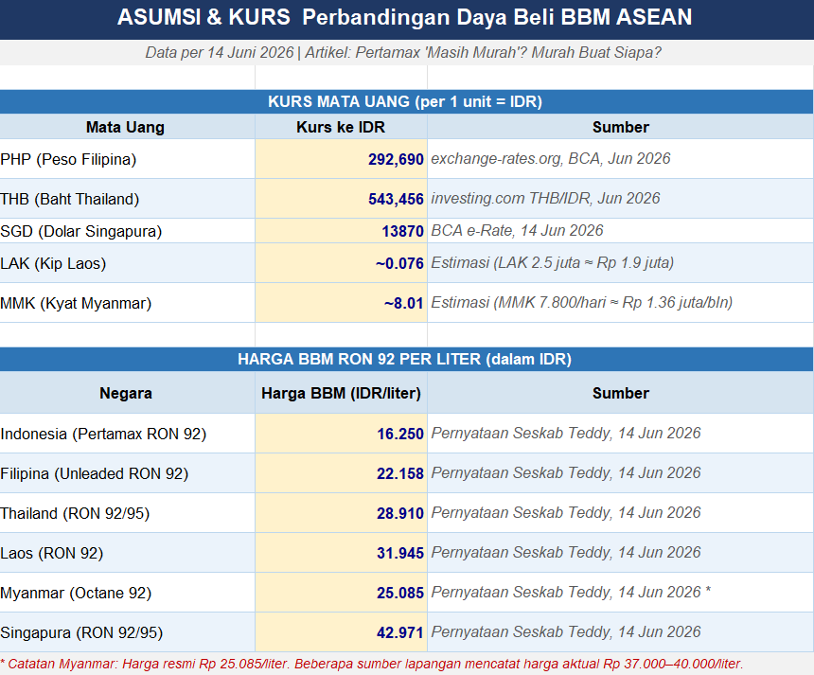
Task: Select the Myanmar source cell ending with asterisk
Action: [620, 593]
